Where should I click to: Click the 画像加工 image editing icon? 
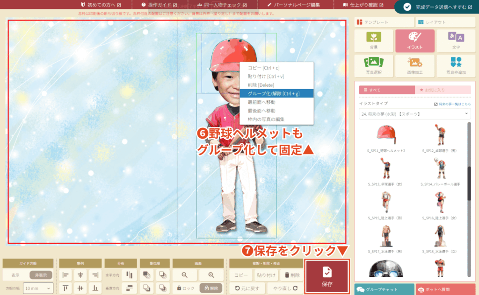[414, 66]
